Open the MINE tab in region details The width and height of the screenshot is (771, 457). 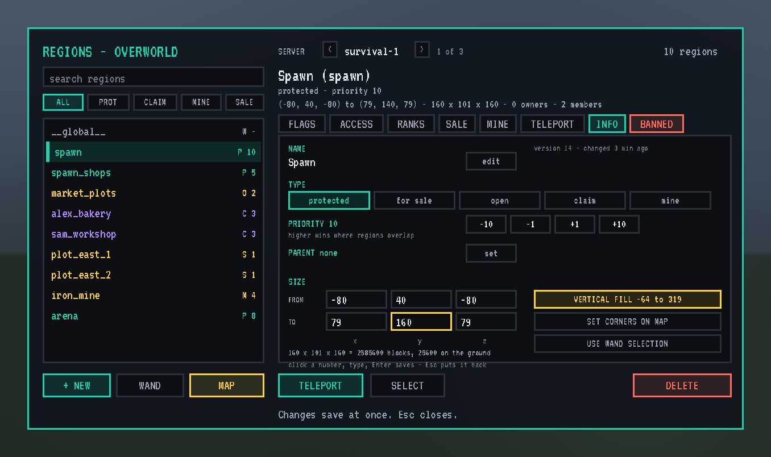[x=498, y=124]
